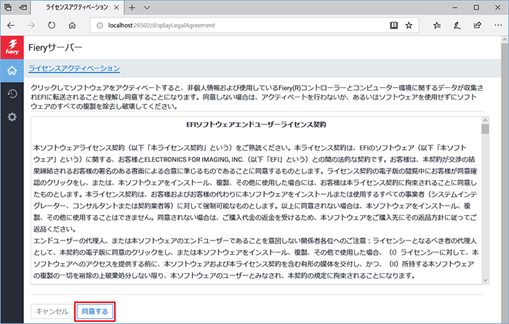Image resolution: width=509 pixels, height=324 pixels.
Task: Open the Settings gear in sidebar
Action: point(12,117)
